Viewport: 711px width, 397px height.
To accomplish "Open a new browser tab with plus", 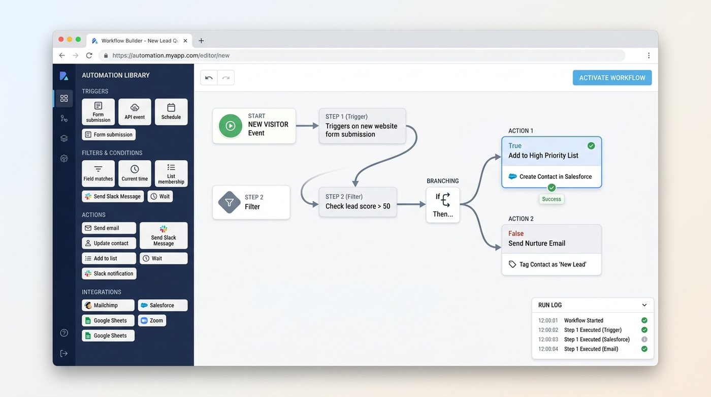I will (x=201, y=41).
